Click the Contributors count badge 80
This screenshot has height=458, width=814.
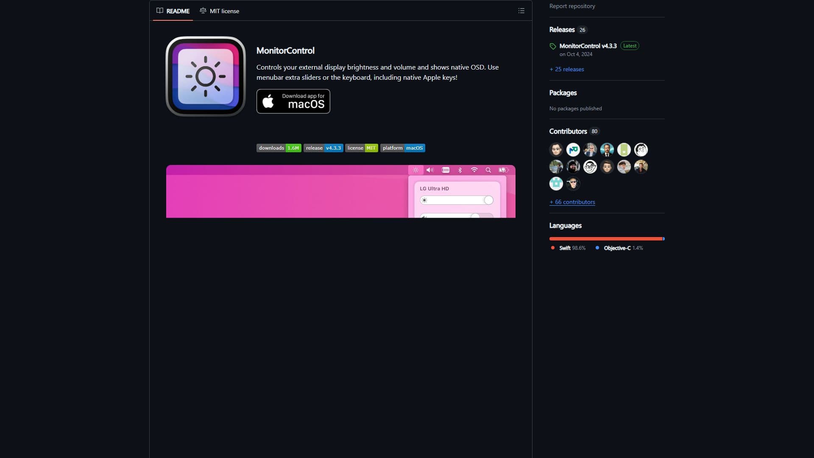coord(594,131)
